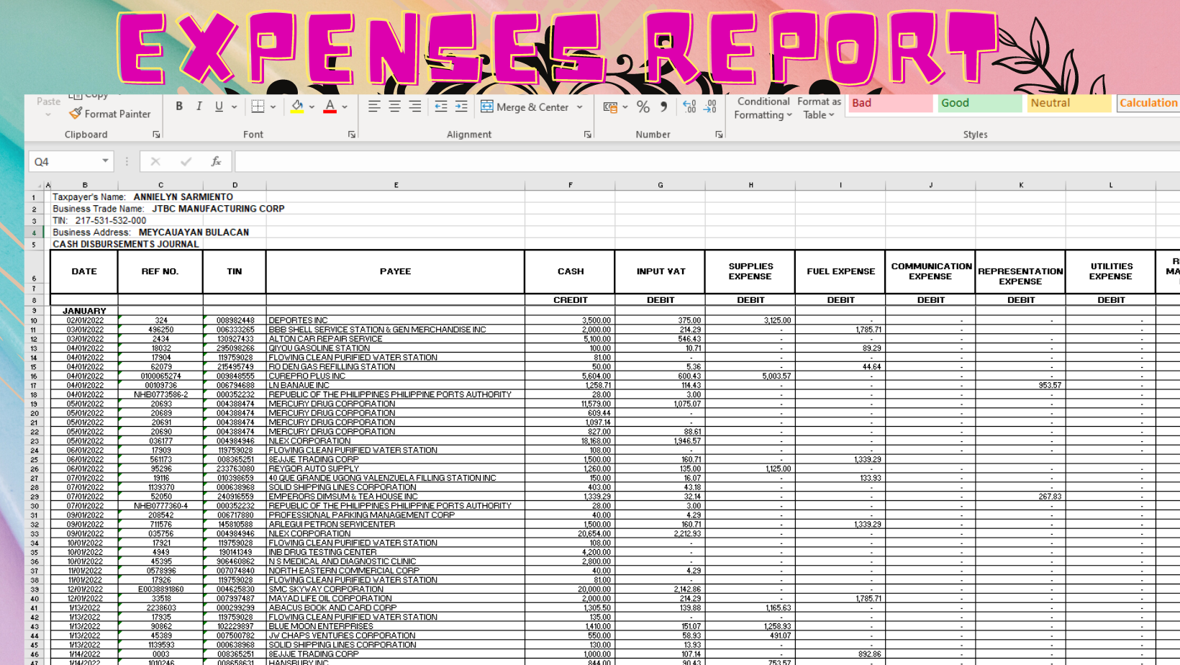Apply the Calculation cell style
Screen dimensions: 1180x665
pyautogui.click(x=1148, y=103)
